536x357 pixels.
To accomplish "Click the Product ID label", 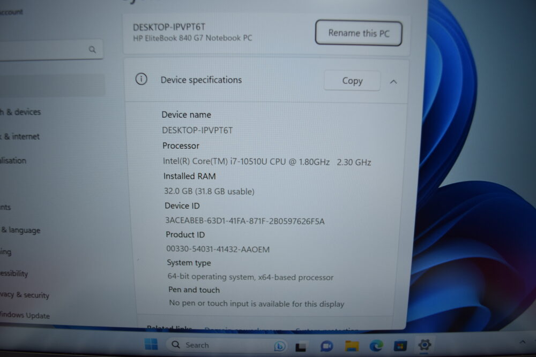I will coord(185,235).
